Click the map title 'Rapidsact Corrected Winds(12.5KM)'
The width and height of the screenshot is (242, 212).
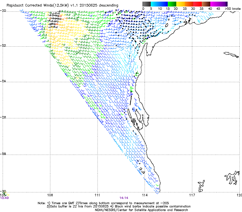pyautogui.click(x=38, y=6)
